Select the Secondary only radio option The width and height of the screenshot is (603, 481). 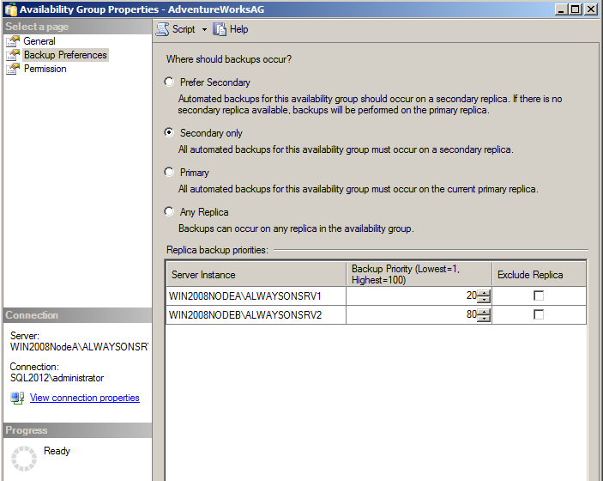[169, 133]
